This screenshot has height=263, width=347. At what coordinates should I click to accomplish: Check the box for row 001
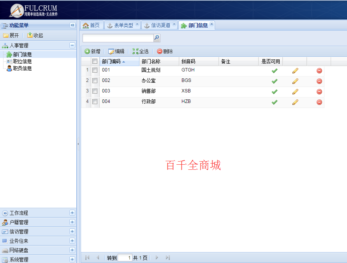coord(95,70)
